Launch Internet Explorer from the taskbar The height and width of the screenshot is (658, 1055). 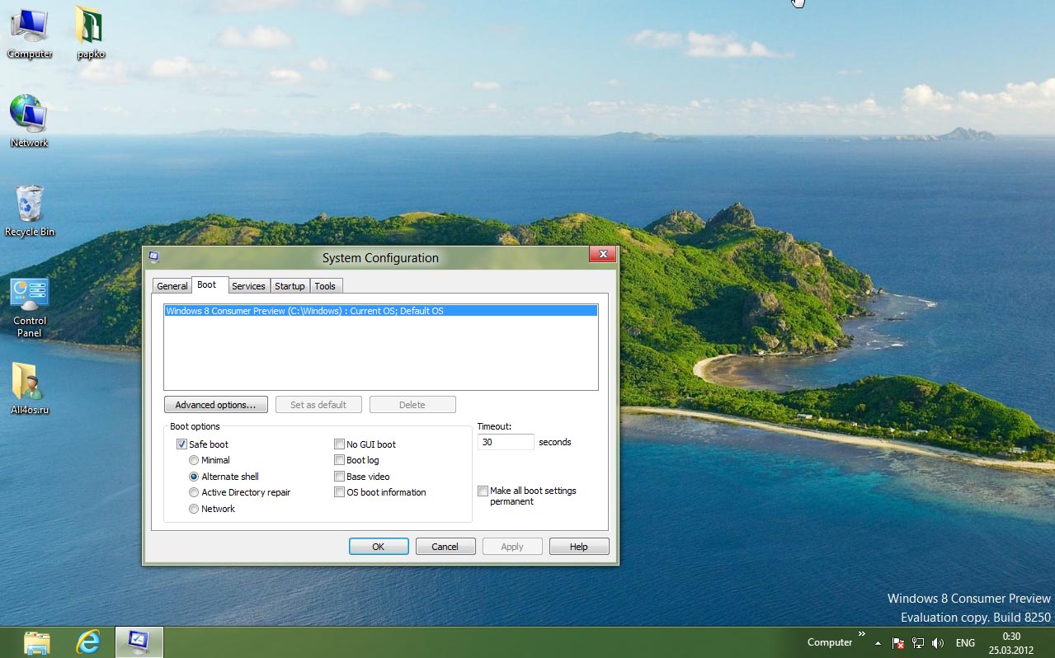click(x=88, y=642)
